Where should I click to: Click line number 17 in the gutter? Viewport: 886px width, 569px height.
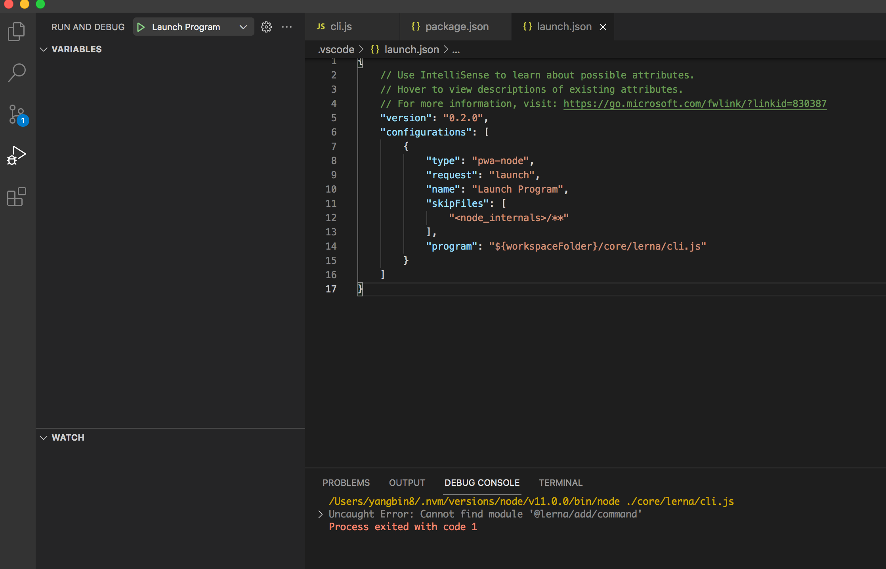(331, 289)
